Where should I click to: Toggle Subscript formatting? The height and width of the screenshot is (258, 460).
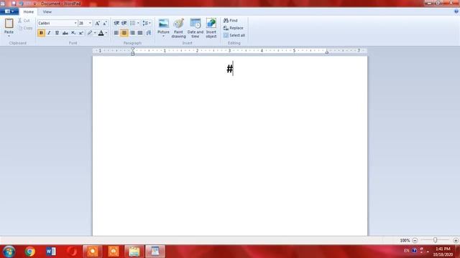[x=73, y=33]
